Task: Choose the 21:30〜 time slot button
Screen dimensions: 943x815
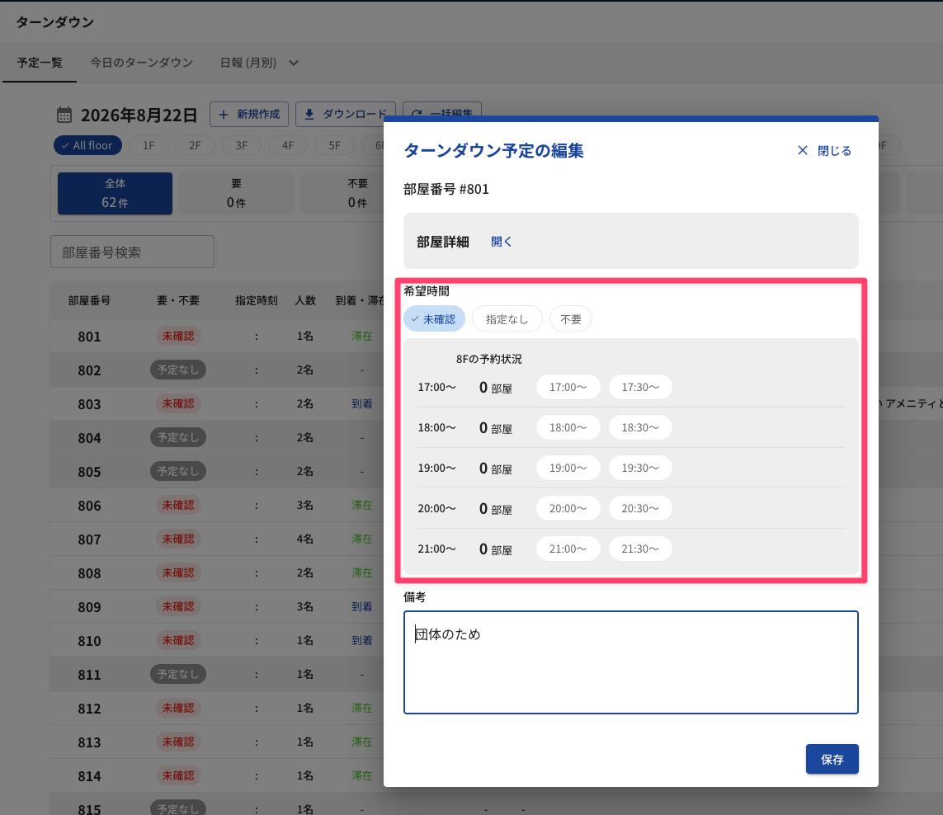Action: (x=640, y=548)
